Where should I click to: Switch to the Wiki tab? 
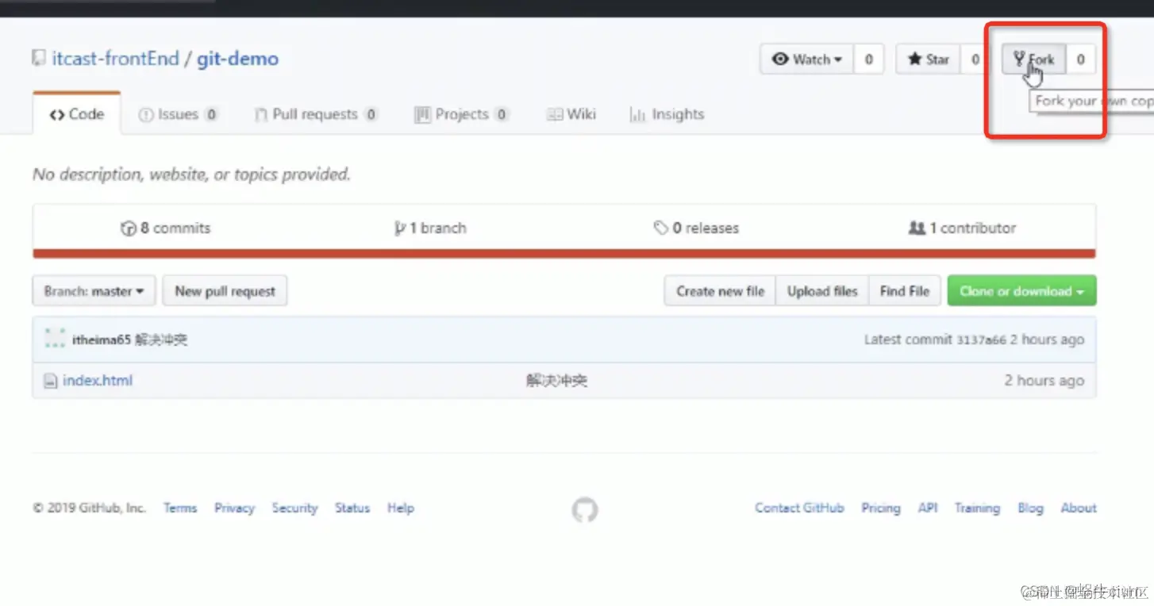click(x=571, y=114)
